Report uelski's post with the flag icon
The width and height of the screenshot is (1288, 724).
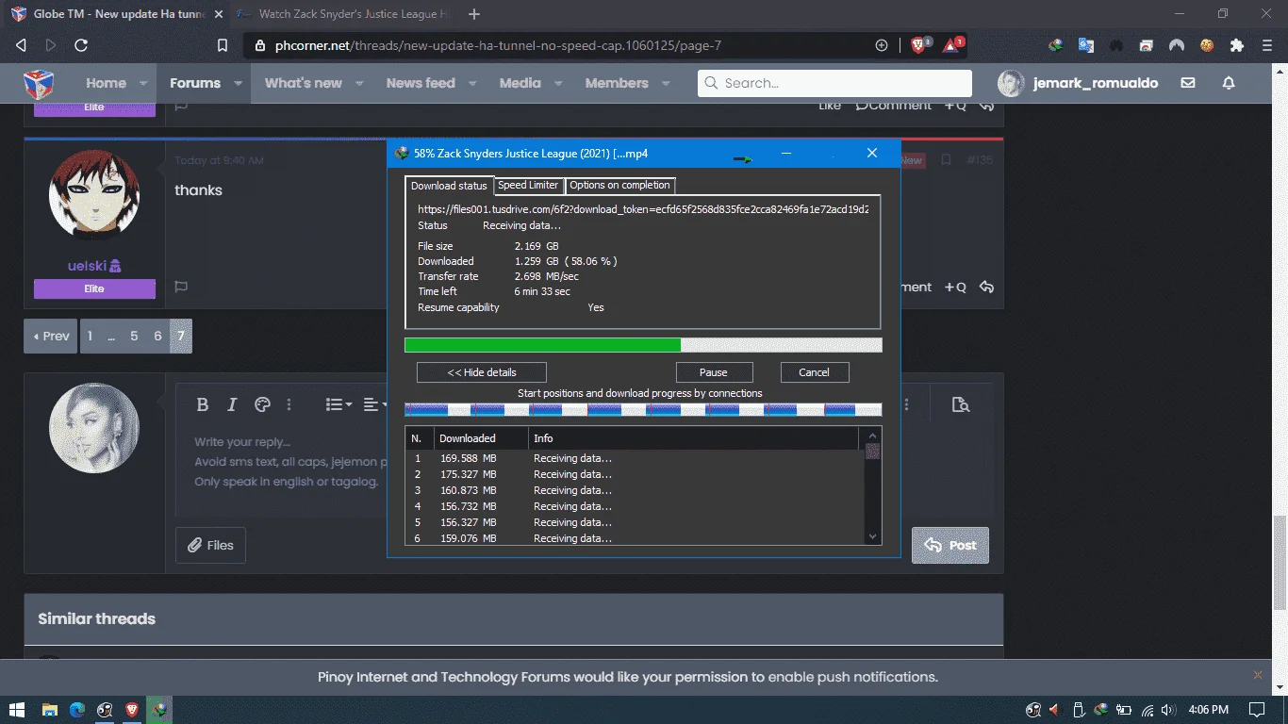[182, 287]
